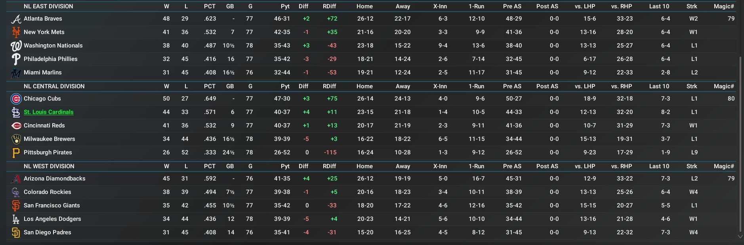
Task: Open the Cincinnati Reds logo icon
Action: pyautogui.click(x=16, y=126)
